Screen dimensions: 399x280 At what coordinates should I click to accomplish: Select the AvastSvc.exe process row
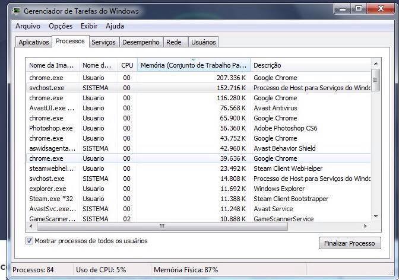(198, 209)
